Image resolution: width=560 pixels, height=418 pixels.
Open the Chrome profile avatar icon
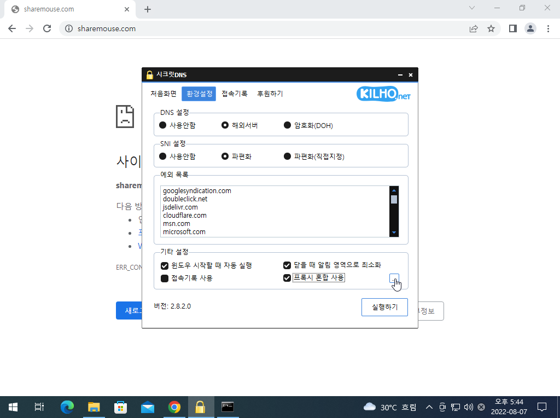(x=530, y=28)
